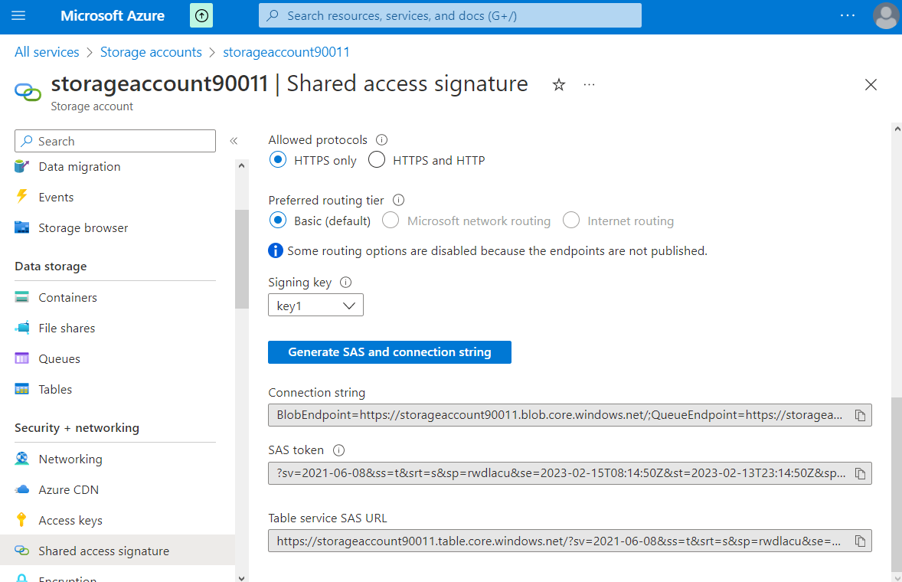Image resolution: width=902 pixels, height=582 pixels.
Task: Select Microsoft network routing option
Action: coord(391,221)
